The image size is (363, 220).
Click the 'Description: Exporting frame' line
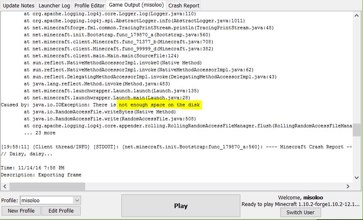tap(41, 175)
